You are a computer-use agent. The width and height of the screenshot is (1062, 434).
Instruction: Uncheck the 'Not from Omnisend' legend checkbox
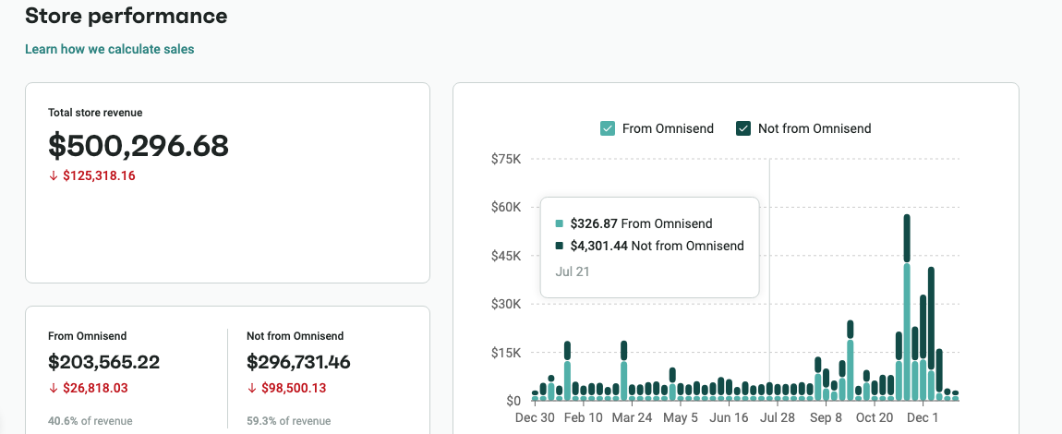pyautogui.click(x=743, y=128)
